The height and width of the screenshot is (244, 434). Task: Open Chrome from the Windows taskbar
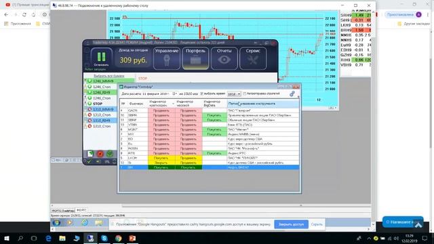[118, 238]
